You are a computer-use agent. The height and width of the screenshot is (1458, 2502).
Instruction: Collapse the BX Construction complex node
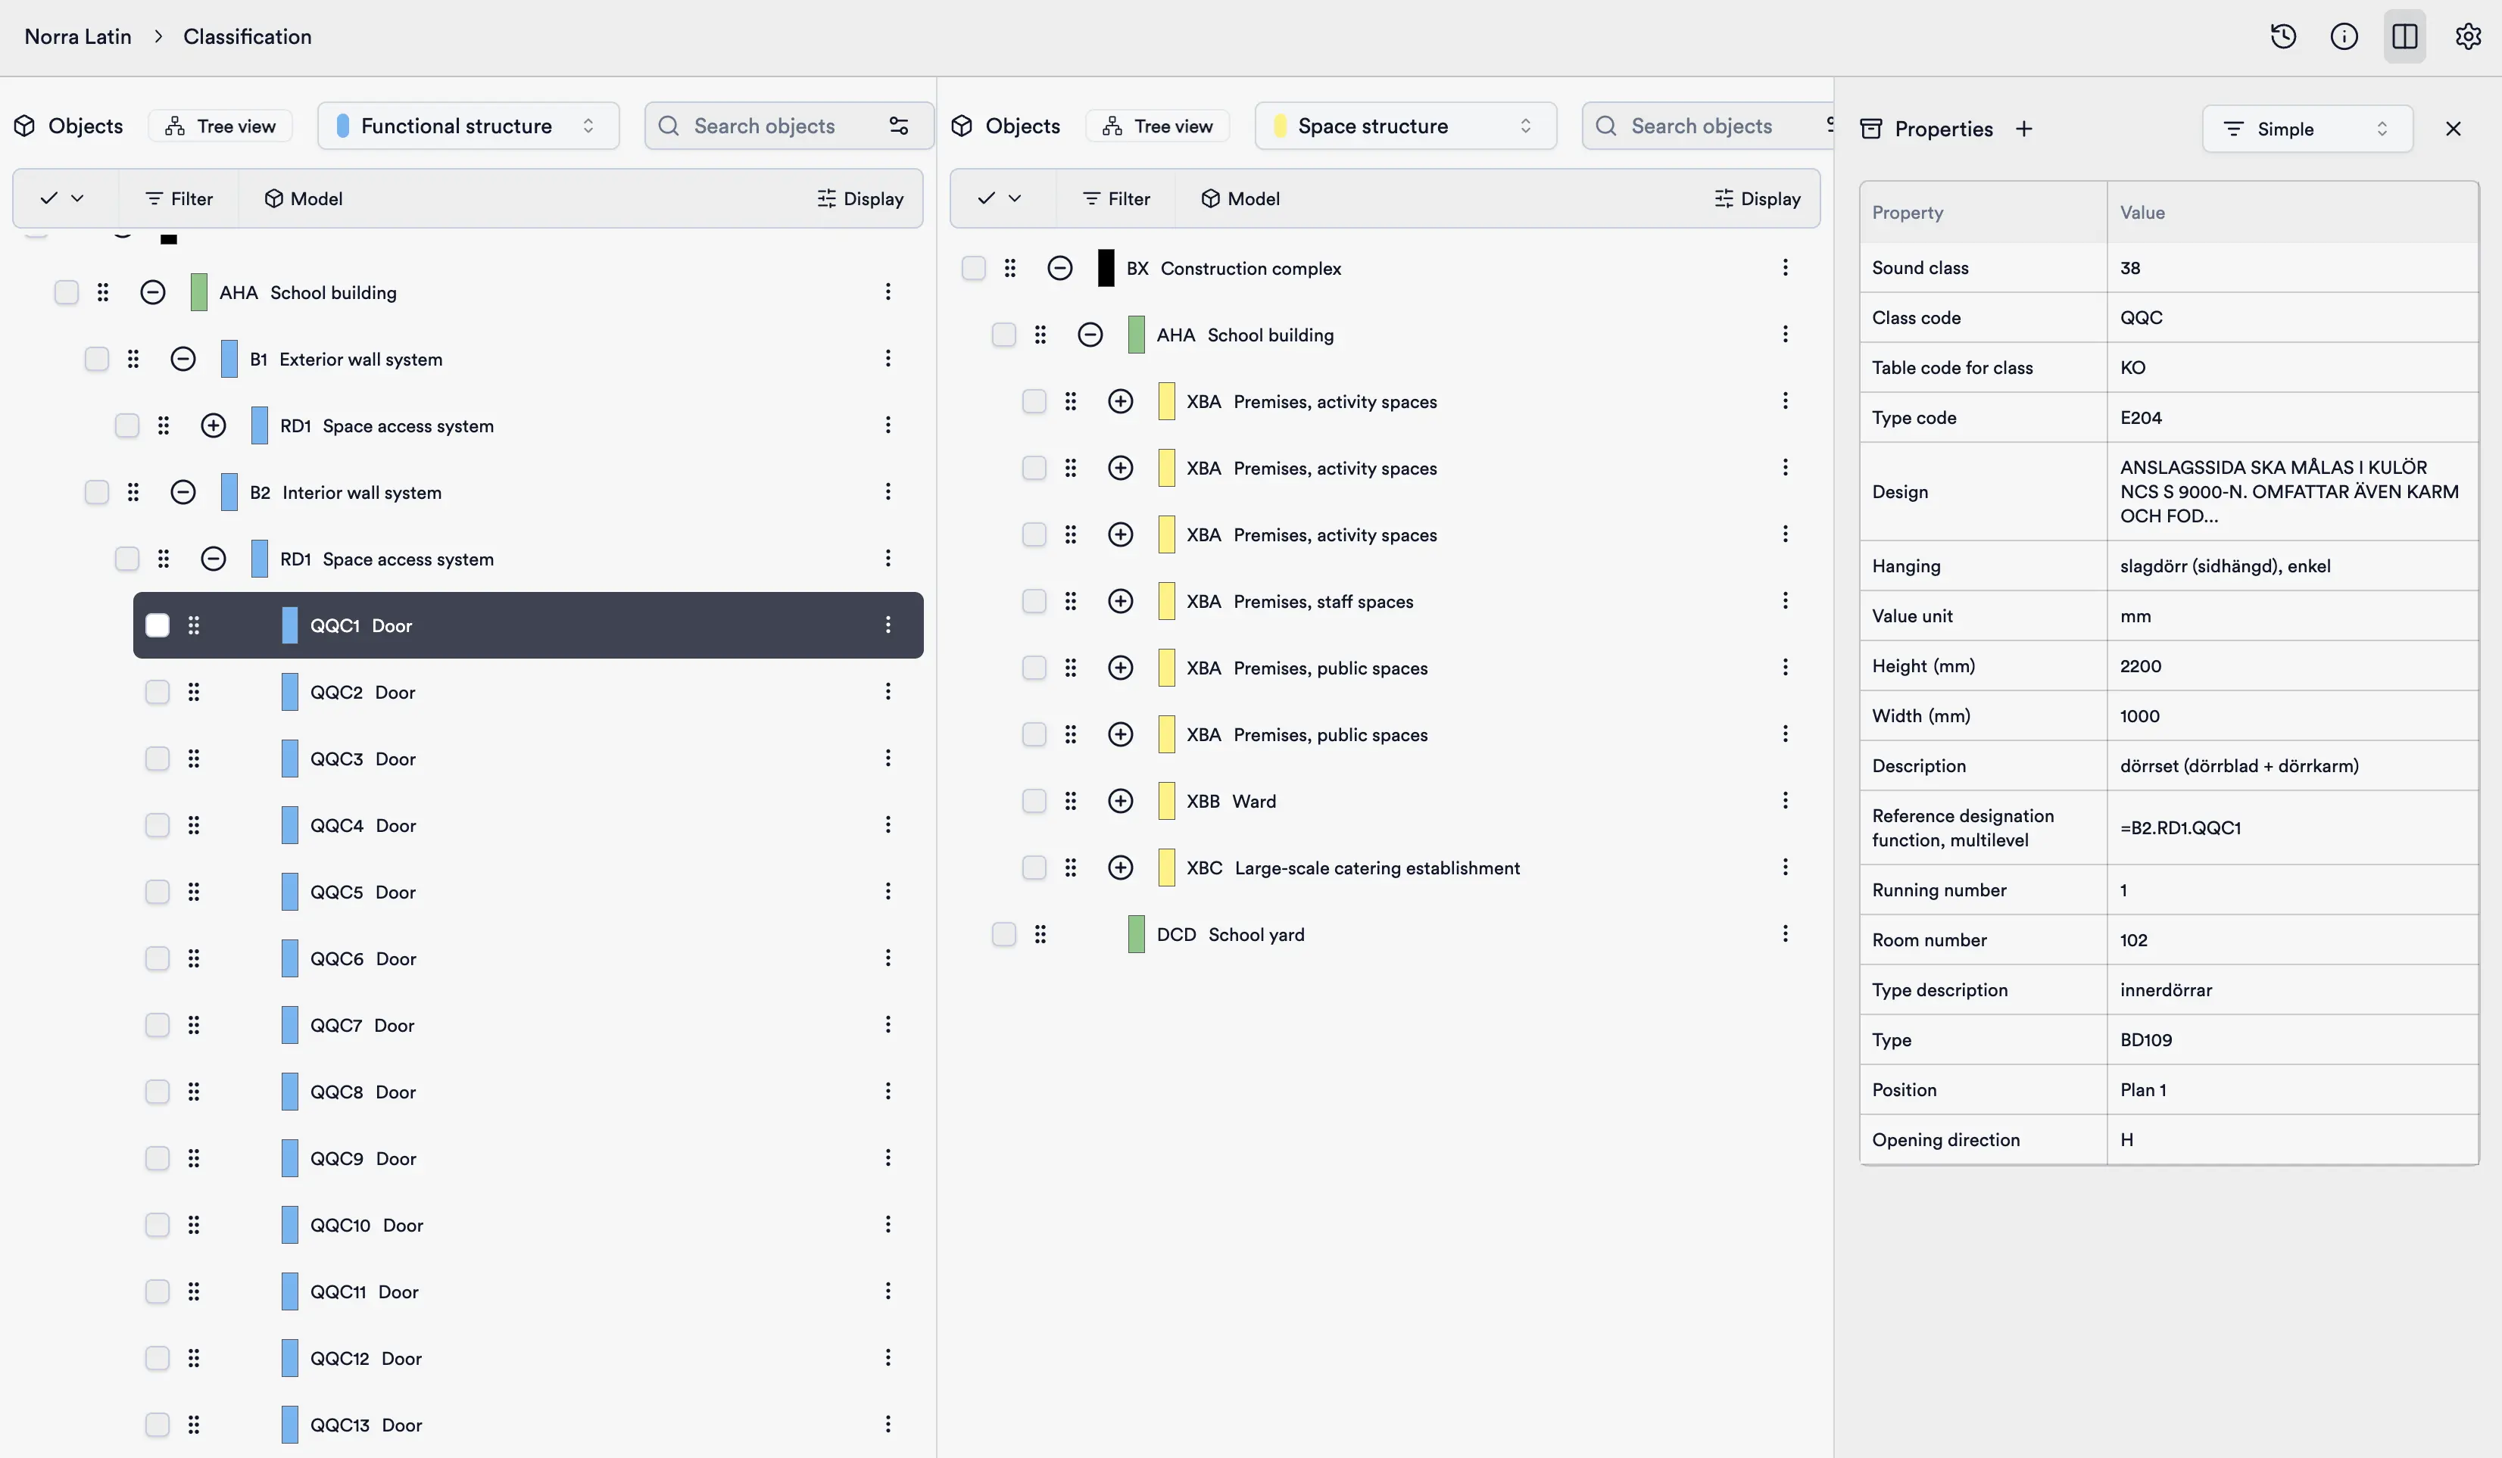coord(1059,268)
